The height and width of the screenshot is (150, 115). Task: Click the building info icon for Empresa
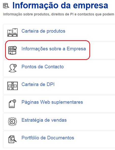(x=12, y=50)
